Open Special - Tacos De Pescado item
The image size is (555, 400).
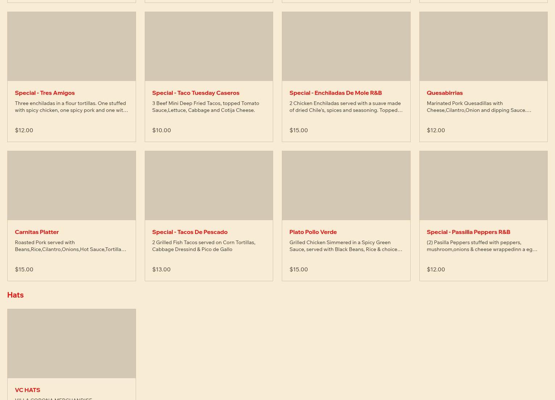[x=209, y=216]
